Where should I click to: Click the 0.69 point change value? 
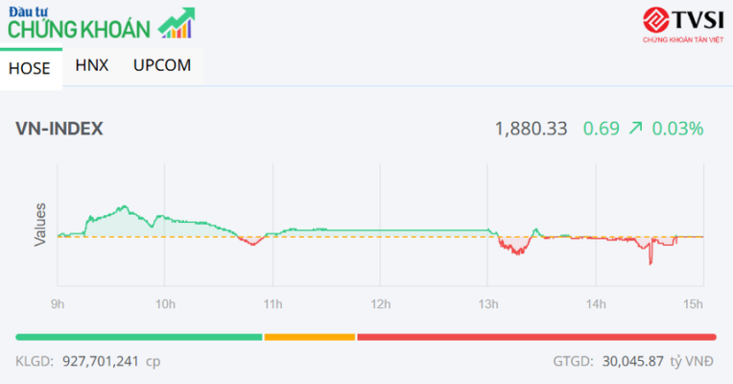[601, 129]
